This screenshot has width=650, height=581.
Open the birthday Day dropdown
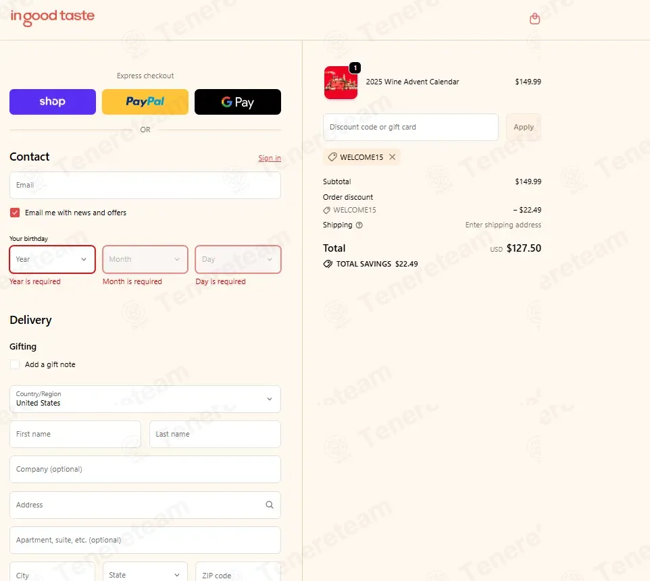coord(238,259)
